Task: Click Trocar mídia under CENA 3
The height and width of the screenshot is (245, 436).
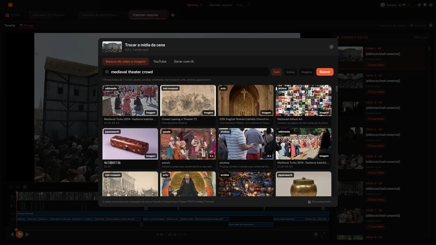Action: click(x=376, y=119)
